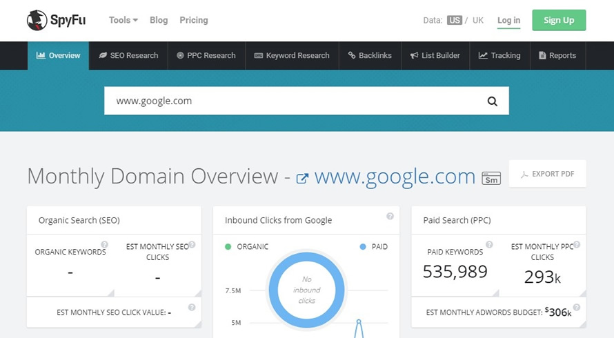Screen dimensions: 614x338
Task: Open the Tools dropdown menu
Action: click(x=123, y=20)
